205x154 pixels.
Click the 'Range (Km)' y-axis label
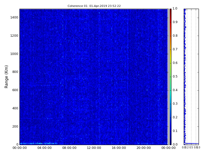(x=7, y=76)
